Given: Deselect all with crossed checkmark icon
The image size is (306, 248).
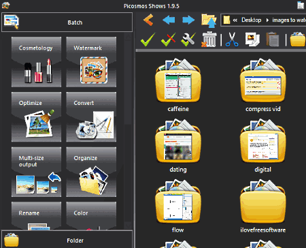Looking at the screenshot, I should pos(168,40).
